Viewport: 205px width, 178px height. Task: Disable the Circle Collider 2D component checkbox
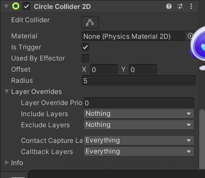tap(26, 6)
